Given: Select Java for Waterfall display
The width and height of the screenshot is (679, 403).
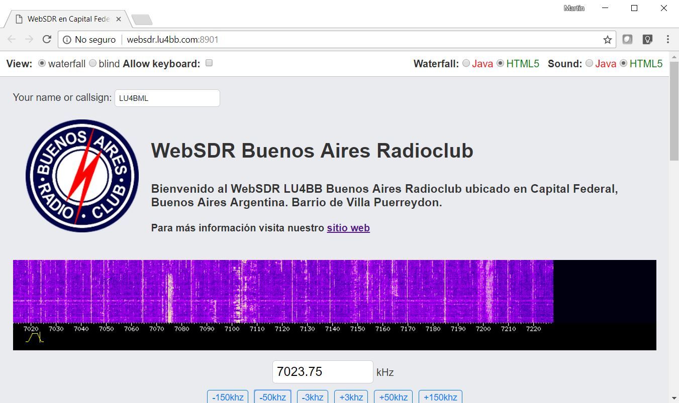Looking at the screenshot, I should point(466,64).
